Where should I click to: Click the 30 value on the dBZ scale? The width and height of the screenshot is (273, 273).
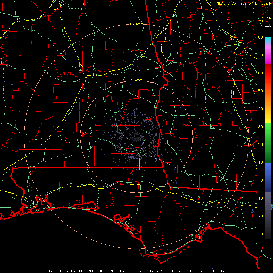point(261,127)
